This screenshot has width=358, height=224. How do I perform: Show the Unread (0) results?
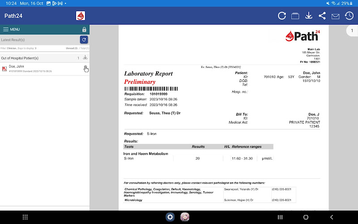72,48
